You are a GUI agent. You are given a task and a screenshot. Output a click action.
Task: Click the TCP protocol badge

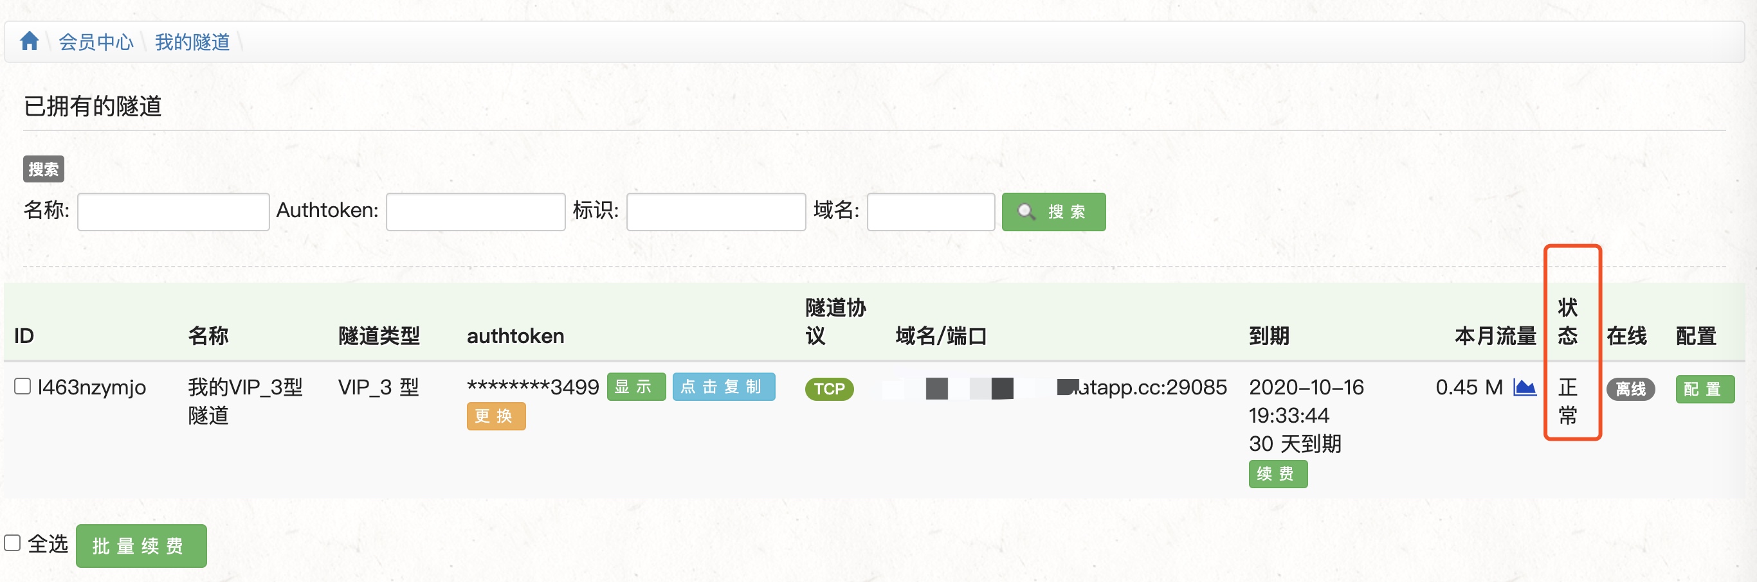pyautogui.click(x=829, y=389)
